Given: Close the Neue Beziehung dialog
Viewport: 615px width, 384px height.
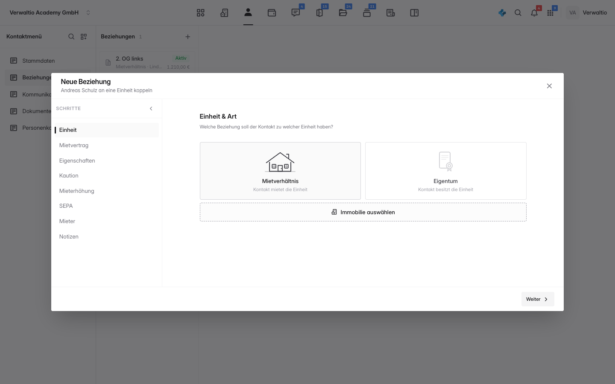Looking at the screenshot, I should (549, 86).
